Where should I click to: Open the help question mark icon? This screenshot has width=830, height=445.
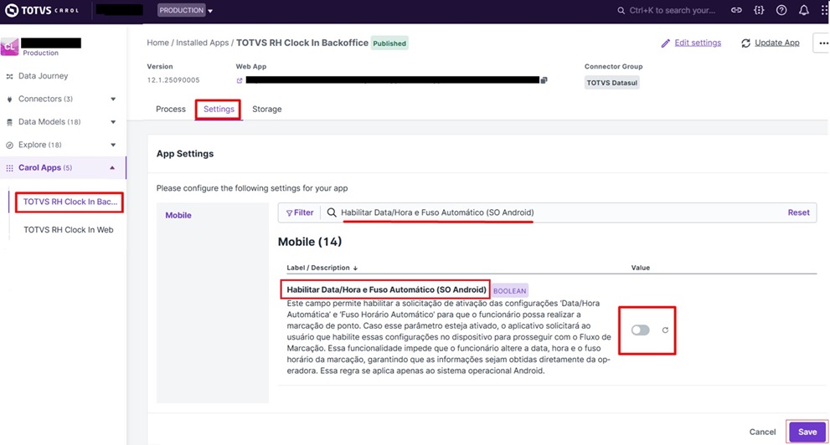781,10
